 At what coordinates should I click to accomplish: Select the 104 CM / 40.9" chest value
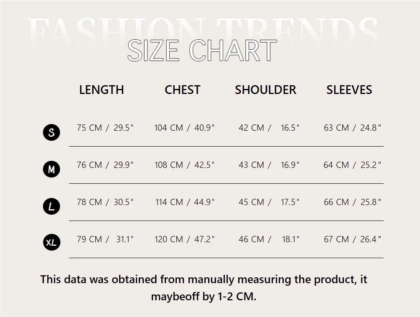click(184, 128)
